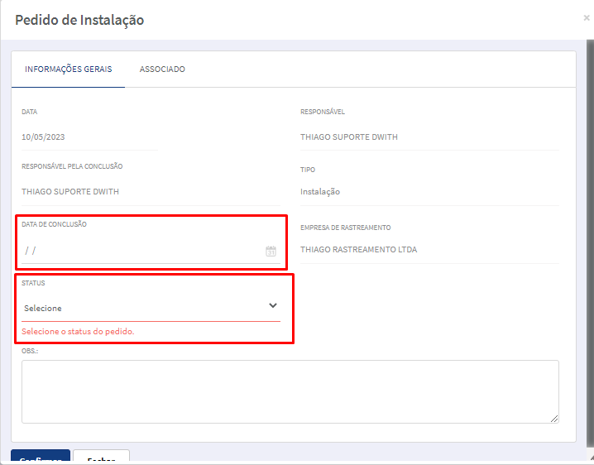Click the Empresa de Rastreamento label
Image resolution: width=594 pixels, height=465 pixels.
(346, 228)
